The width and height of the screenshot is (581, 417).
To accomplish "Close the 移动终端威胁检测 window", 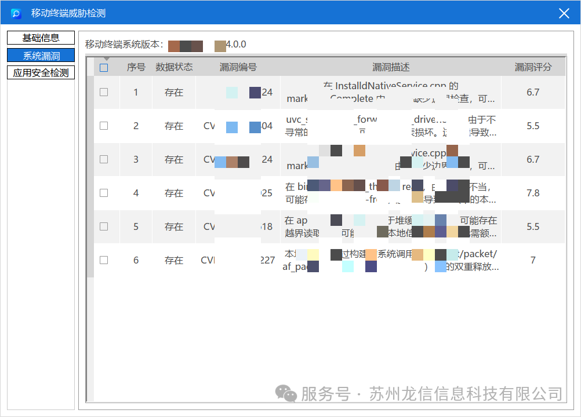I will click(x=564, y=13).
